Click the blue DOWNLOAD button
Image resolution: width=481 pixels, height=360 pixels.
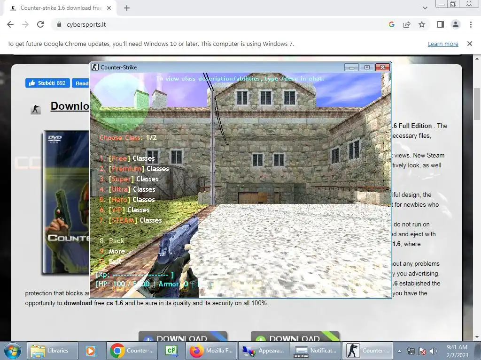(183, 336)
